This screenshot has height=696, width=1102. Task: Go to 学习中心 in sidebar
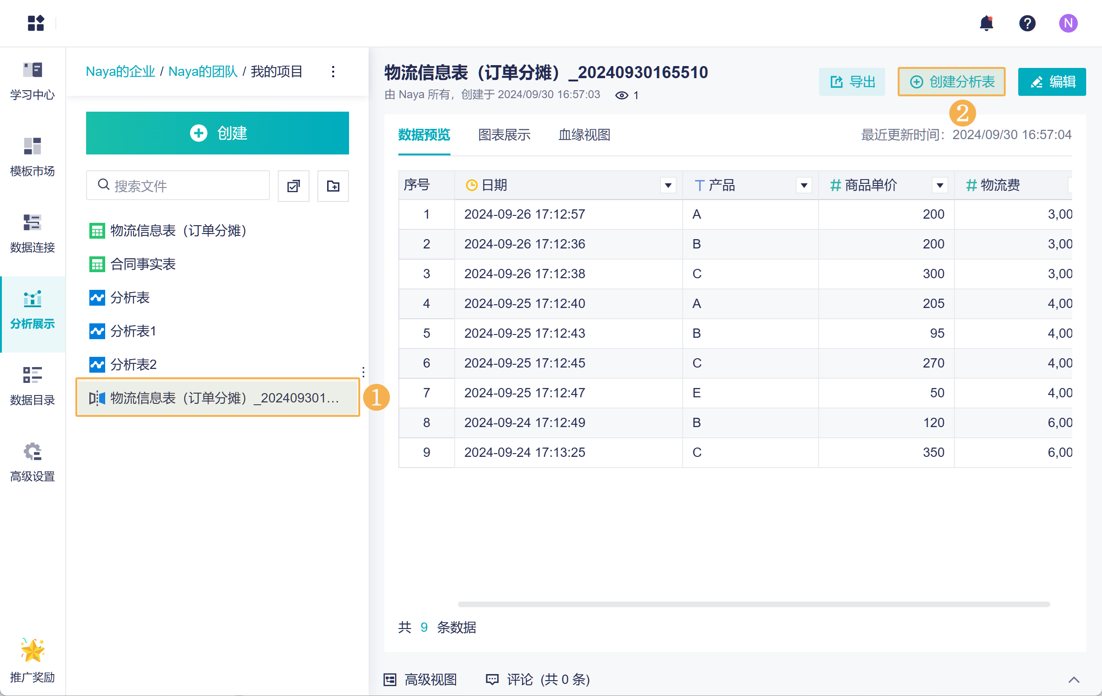click(x=33, y=81)
